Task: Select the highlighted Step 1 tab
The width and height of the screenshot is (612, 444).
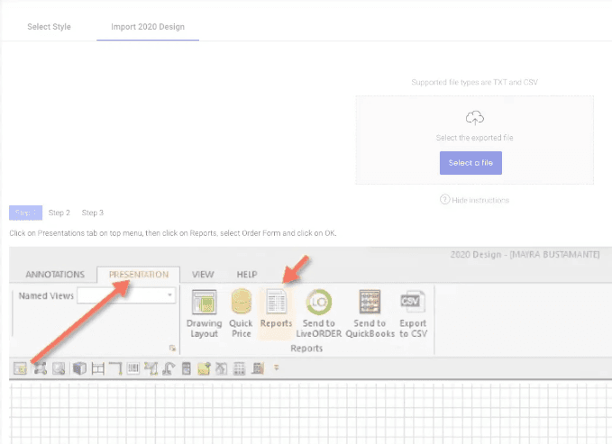Action: click(26, 213)
